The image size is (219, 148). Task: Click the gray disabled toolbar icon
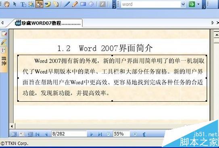coord(102,4)
